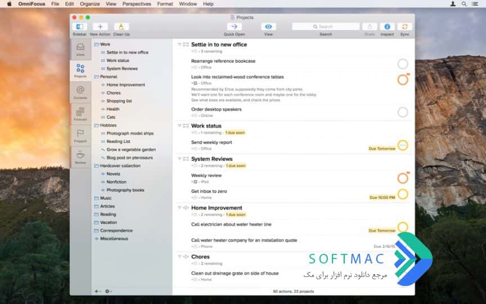Screen dimensions: 486x304
Task: Open the Organize menu
Action: pyautogui.click(x=90, y=4)
